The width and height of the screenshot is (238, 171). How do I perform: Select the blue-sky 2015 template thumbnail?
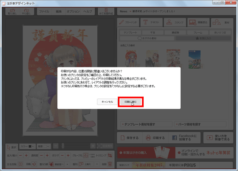coord(195,59)
